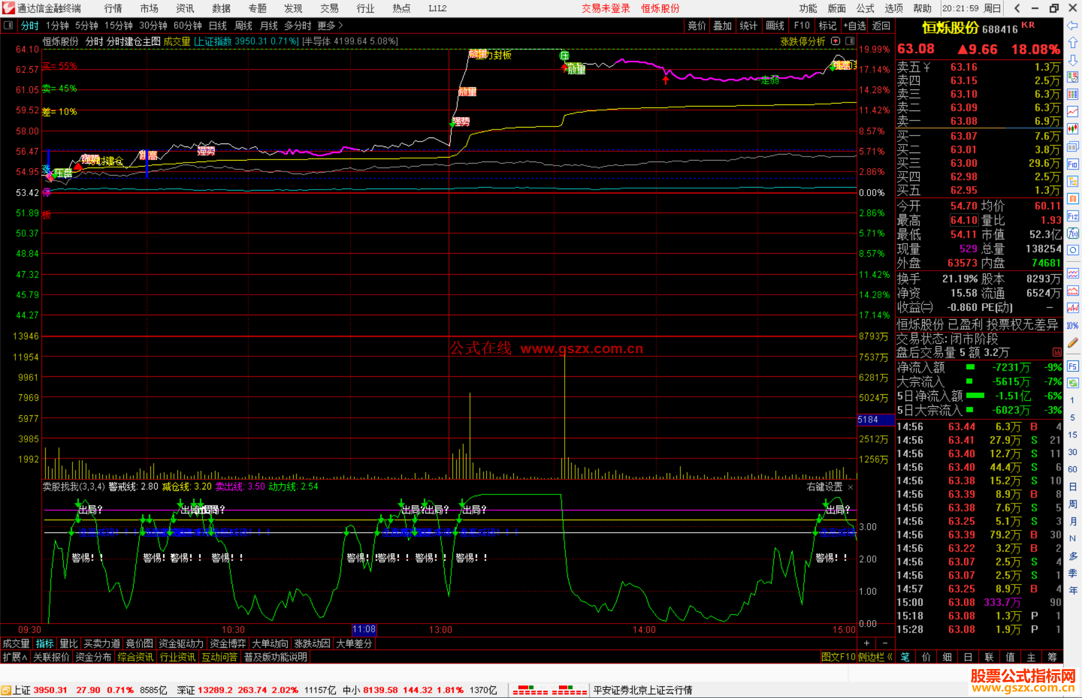Click the f(x) formula sidebar icon

(1072, 233)
